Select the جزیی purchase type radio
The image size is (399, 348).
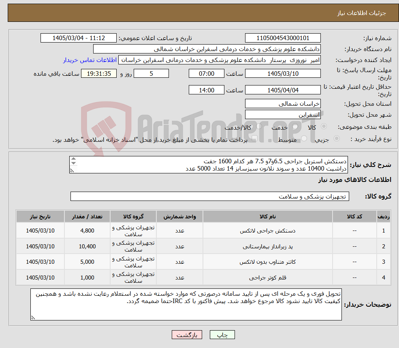pyautogui.click(x=336, y=139)
